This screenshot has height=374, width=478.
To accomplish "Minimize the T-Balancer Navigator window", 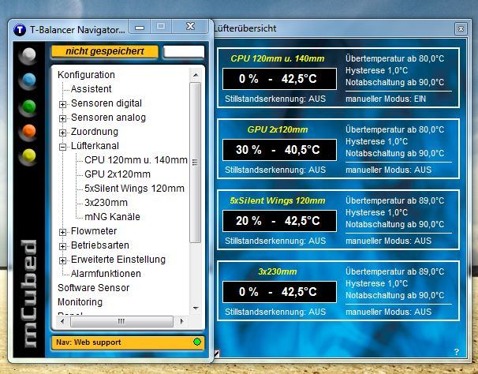I will (x=140, y=27).
